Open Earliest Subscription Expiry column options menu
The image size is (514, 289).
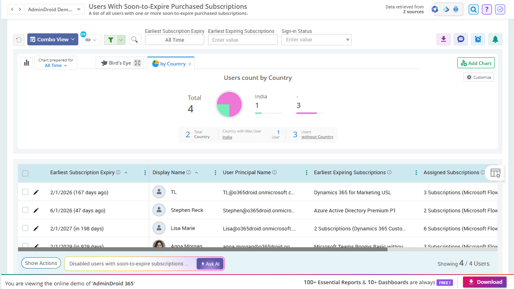tap(145, 173)
